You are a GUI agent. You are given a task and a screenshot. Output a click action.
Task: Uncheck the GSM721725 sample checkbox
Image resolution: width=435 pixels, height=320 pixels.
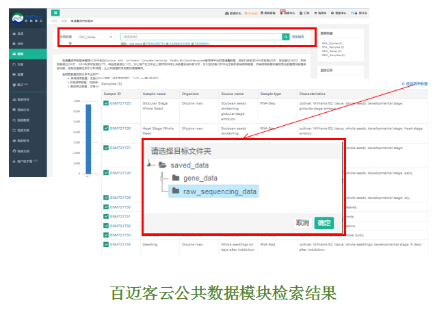tap(106, 103)
